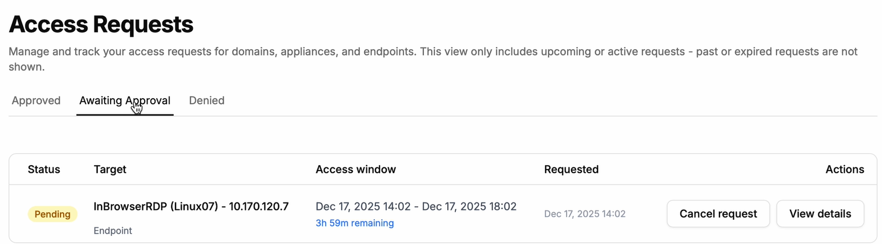
Task: Click the Access window column header
Action: (355, 170)
